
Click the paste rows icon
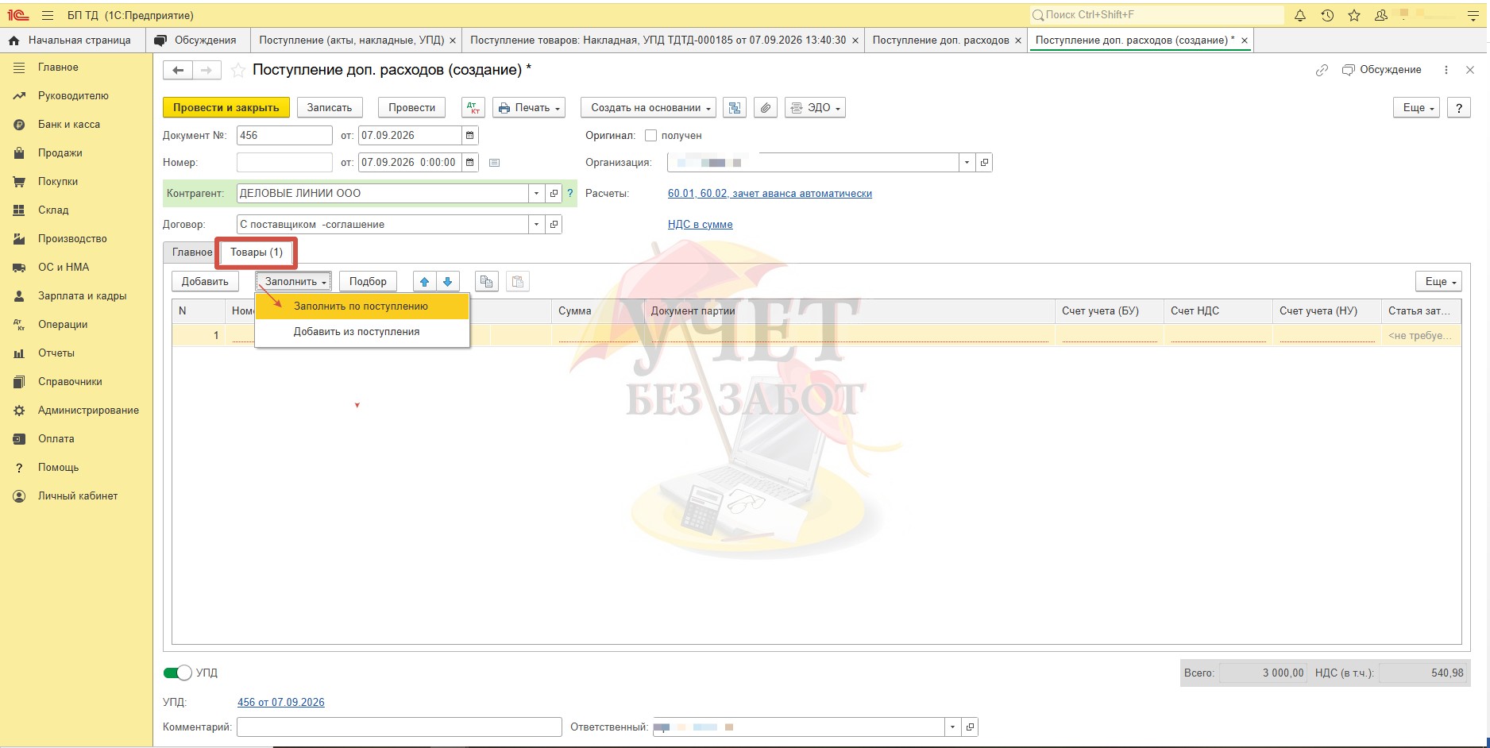pyautogui.click(x=517, y=282)
